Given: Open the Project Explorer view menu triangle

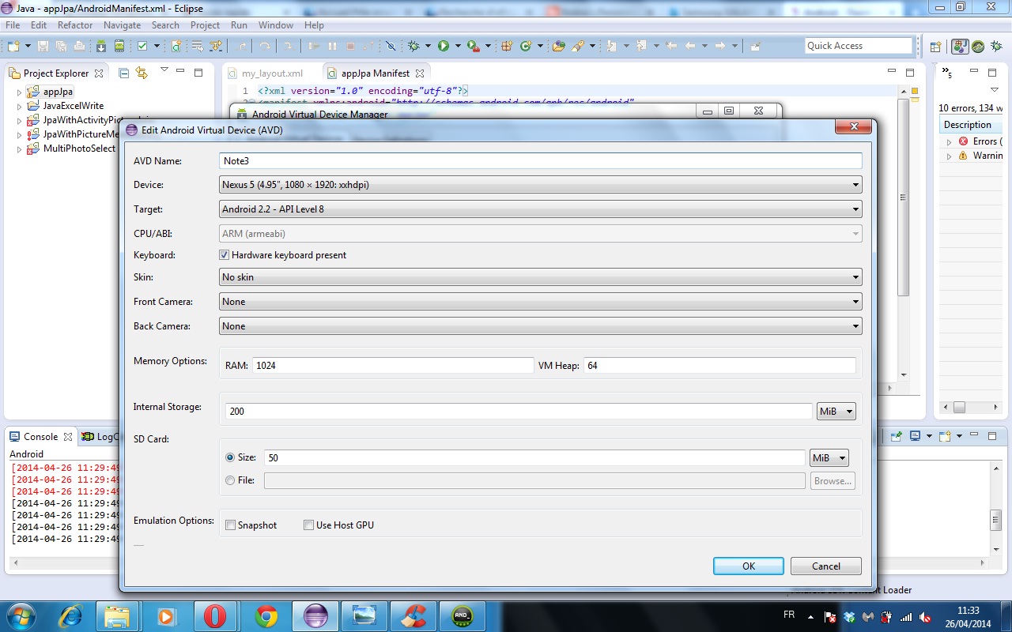Looking at the screenshot, I should click(x=164, y=70).
